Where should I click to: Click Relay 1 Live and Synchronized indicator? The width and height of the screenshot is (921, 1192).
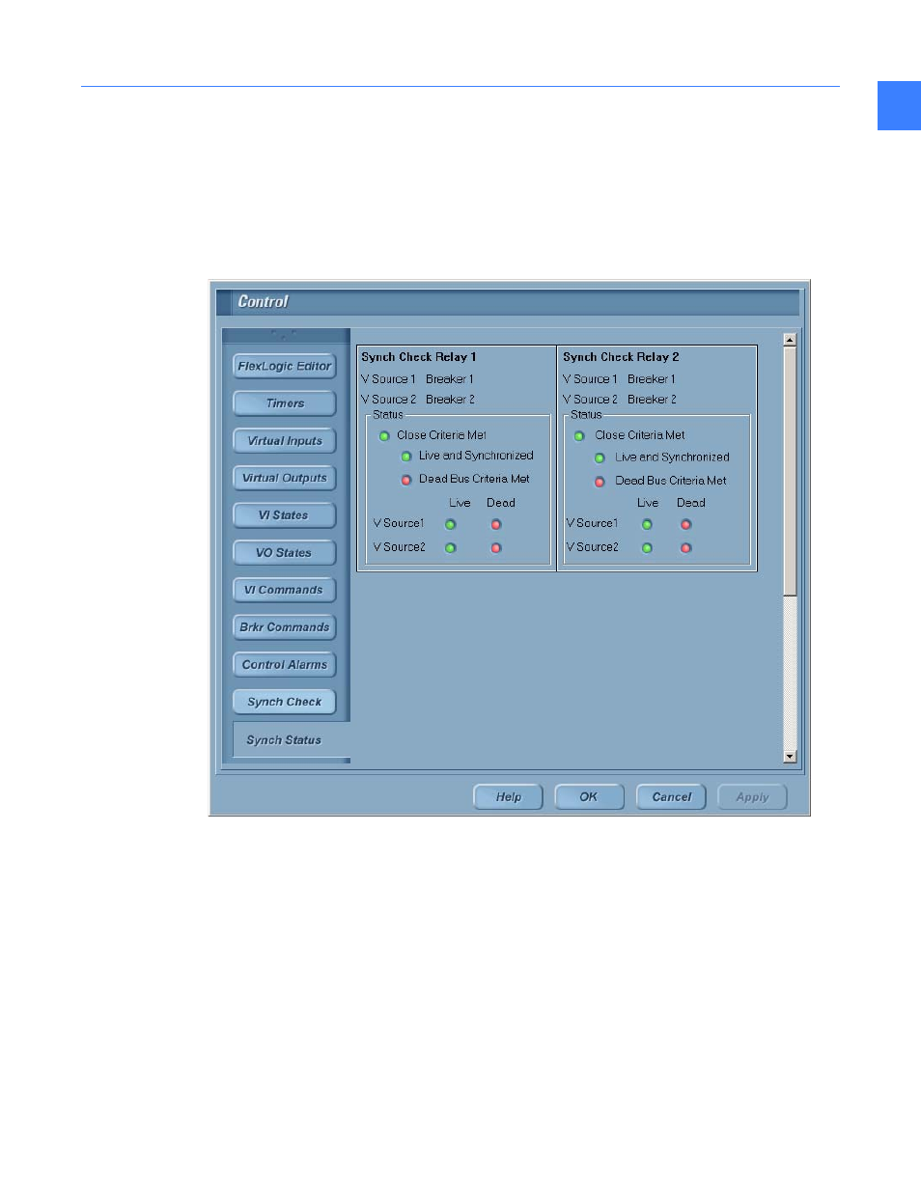[406, 457]
